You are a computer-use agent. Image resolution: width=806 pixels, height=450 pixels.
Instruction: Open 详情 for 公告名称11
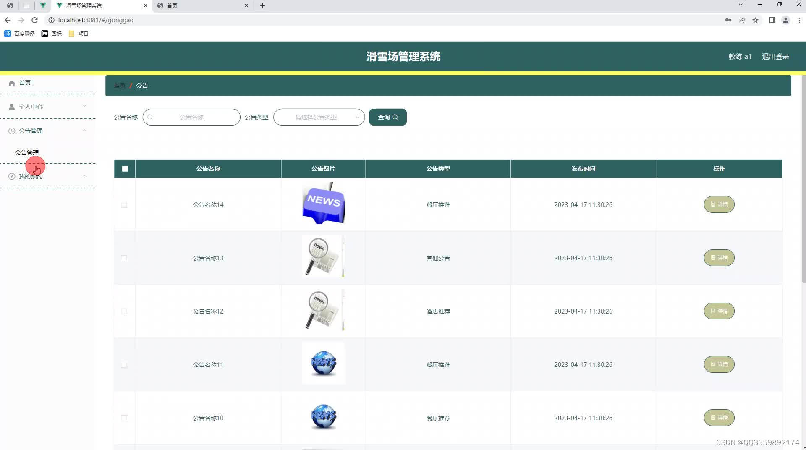(x=719, y=364)
